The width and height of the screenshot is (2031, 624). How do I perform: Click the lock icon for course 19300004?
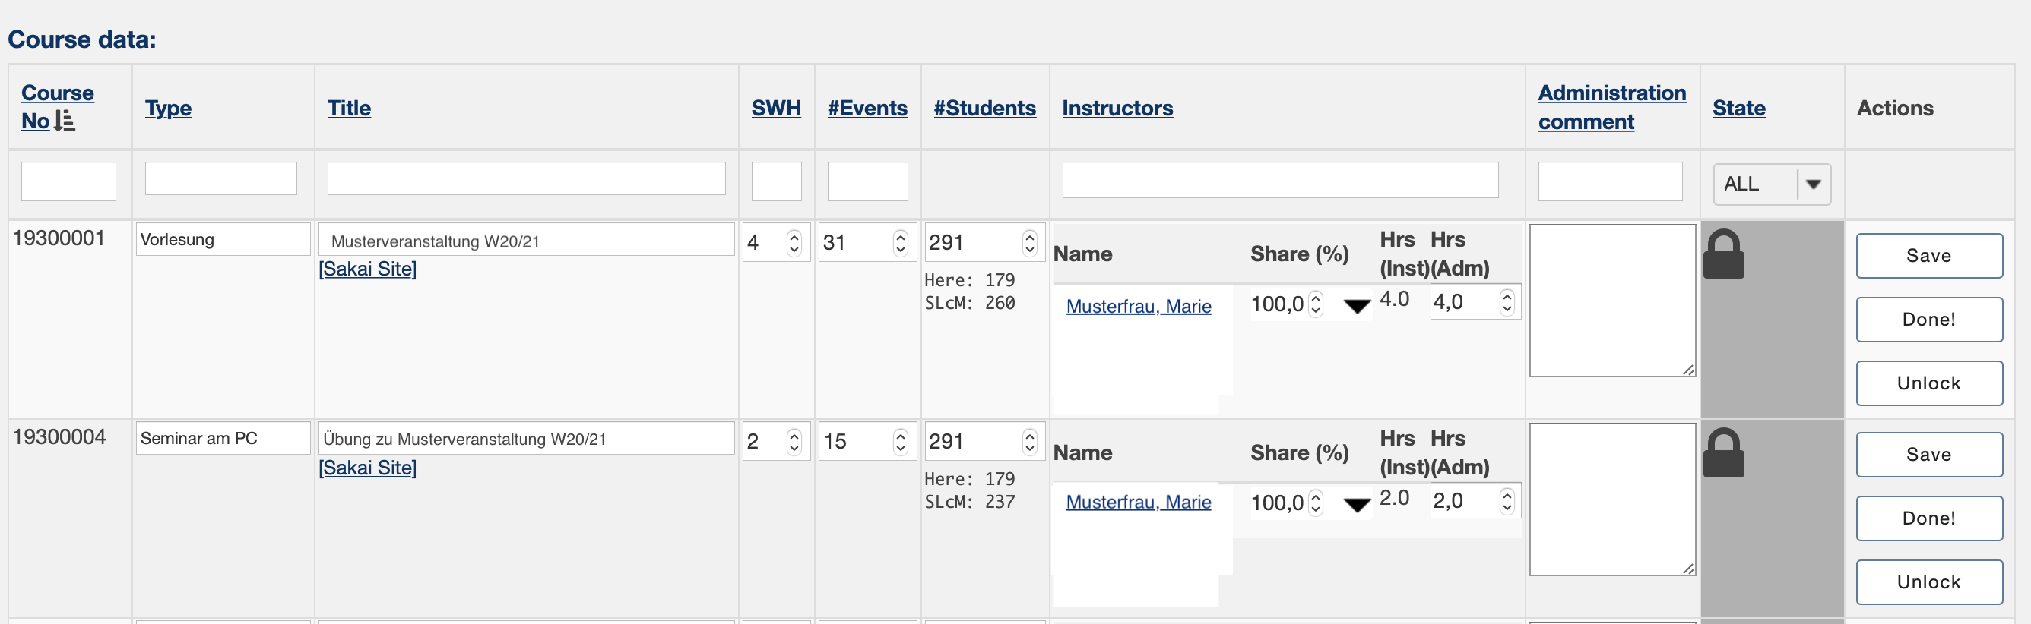(x=1723, y=453)
